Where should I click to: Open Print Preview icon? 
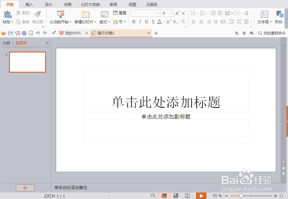pyautogui.click(x=31, y=33)
